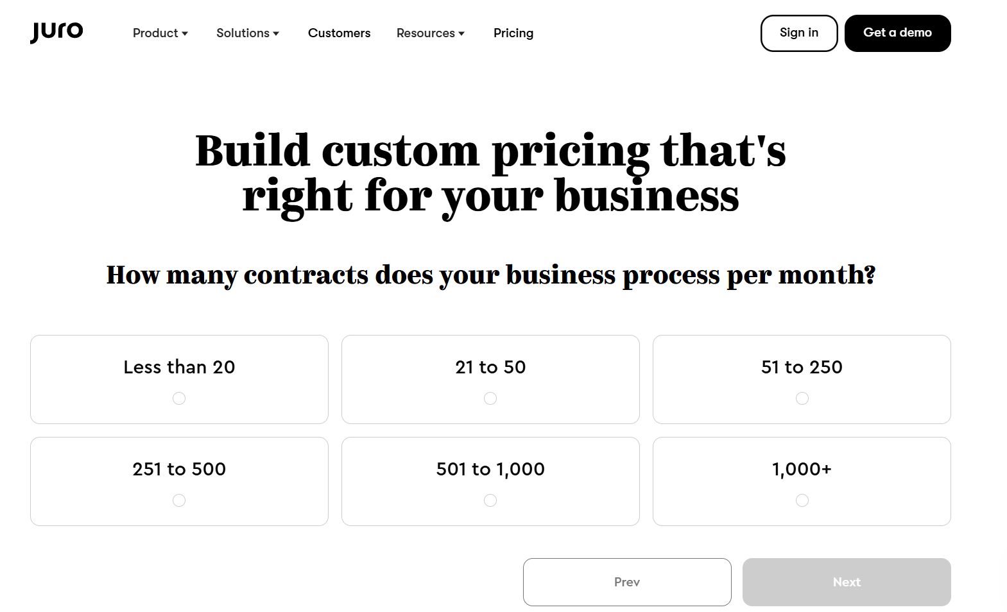Select the 21 to 50 radio button
Screen dimensions: 1007x612
click(490, 398)
